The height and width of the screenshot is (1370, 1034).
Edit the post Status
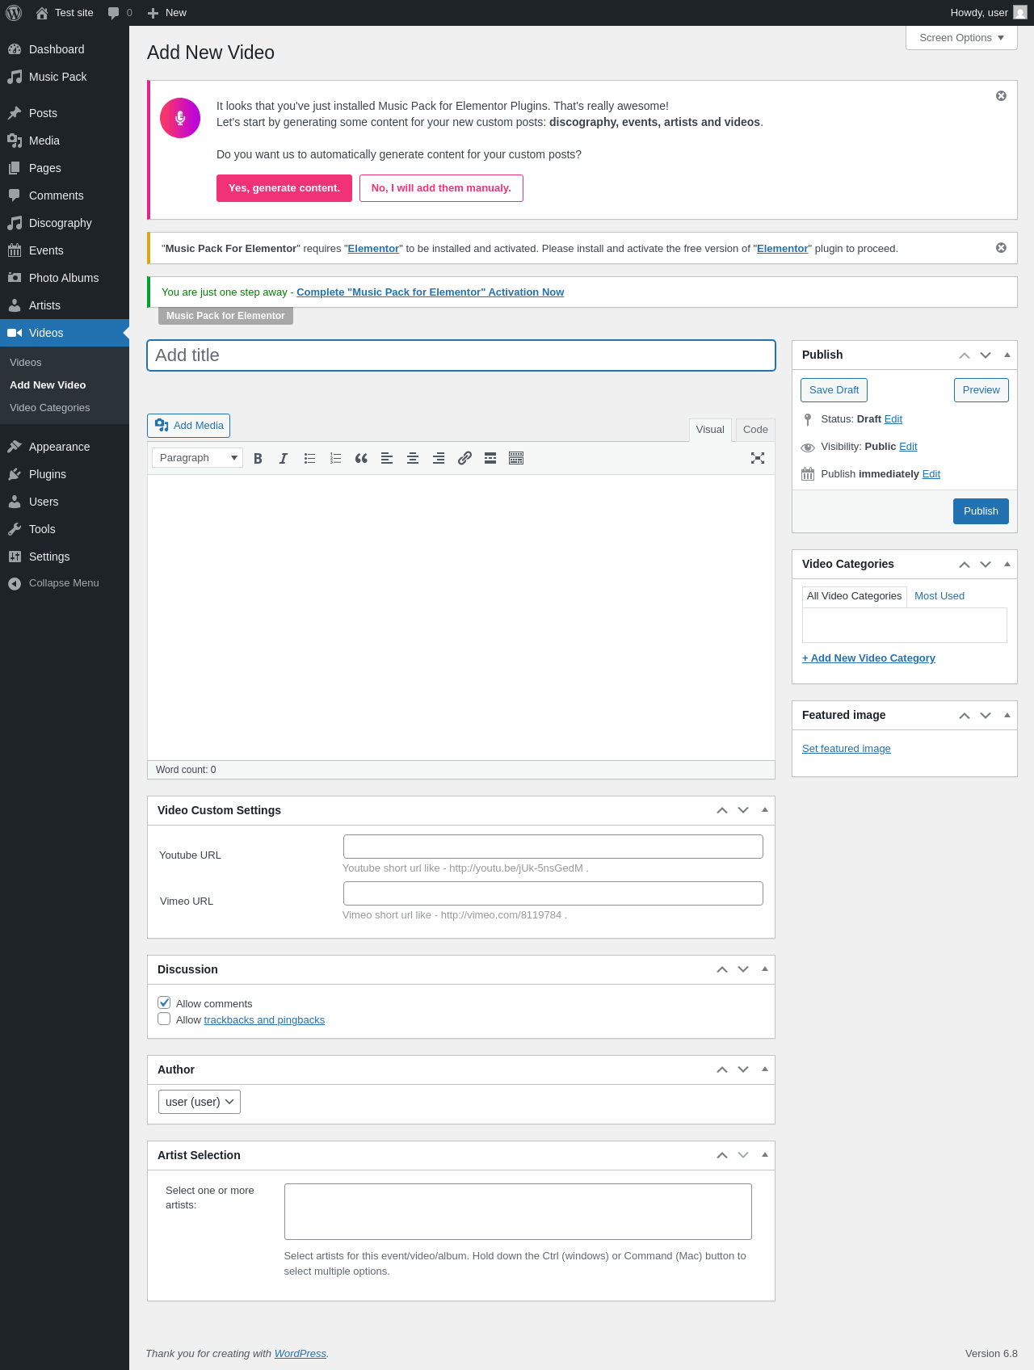pyautogui.click(x=893, y=419)
